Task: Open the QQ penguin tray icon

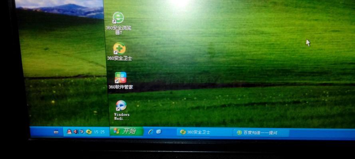Action: [69, 132]
